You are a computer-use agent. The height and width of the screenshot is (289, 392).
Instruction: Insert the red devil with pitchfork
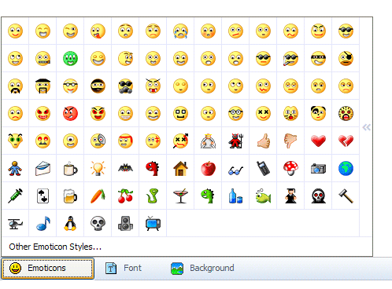coord(235,141)
